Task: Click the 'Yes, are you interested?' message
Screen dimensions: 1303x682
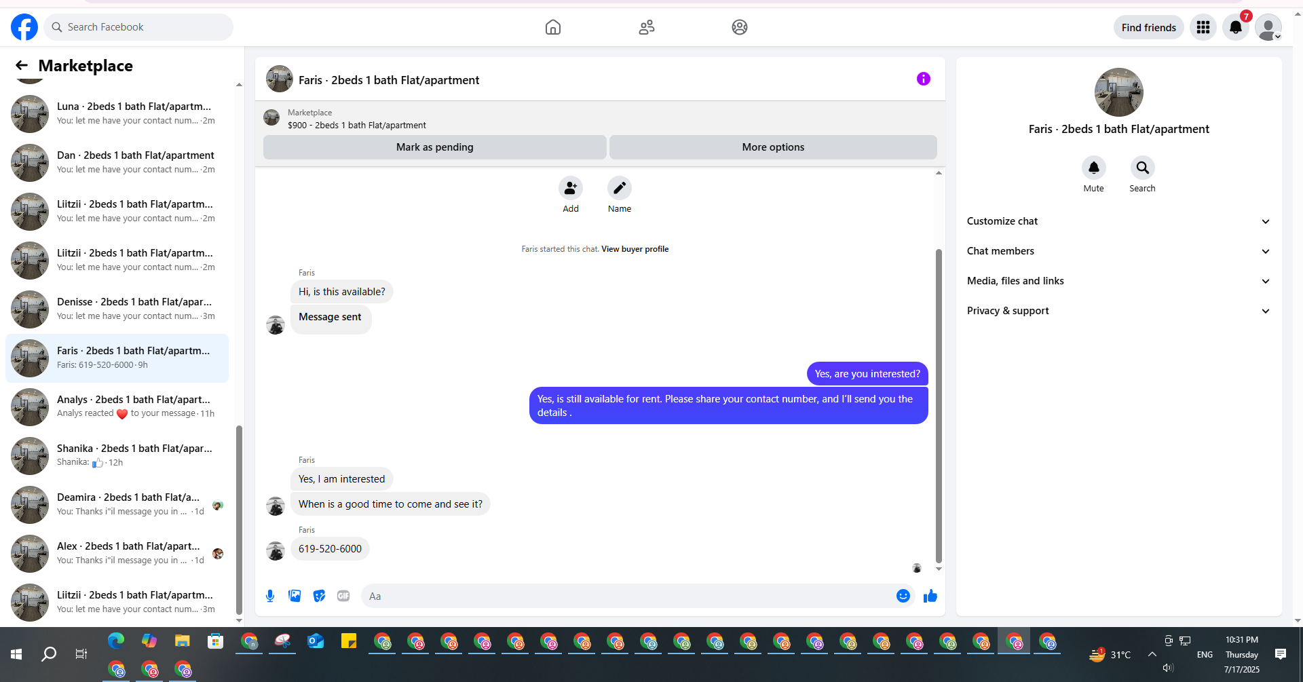Action: tap(867, 374)
